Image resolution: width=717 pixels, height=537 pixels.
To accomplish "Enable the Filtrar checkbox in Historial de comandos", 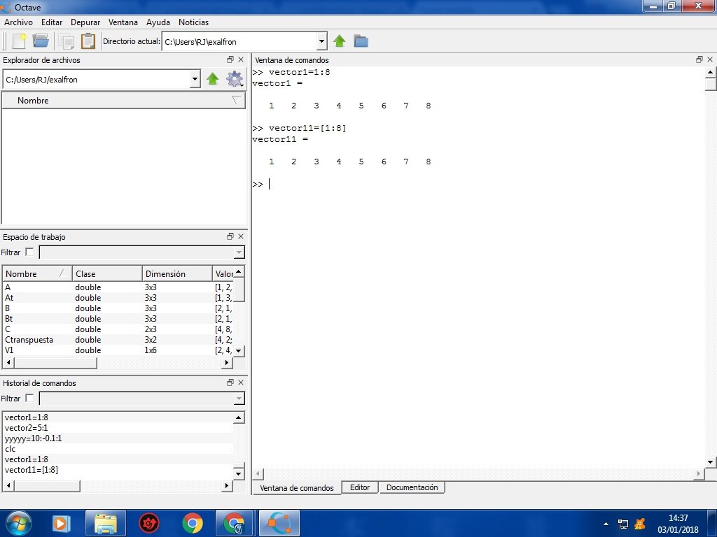I will (x=29, y=398).
